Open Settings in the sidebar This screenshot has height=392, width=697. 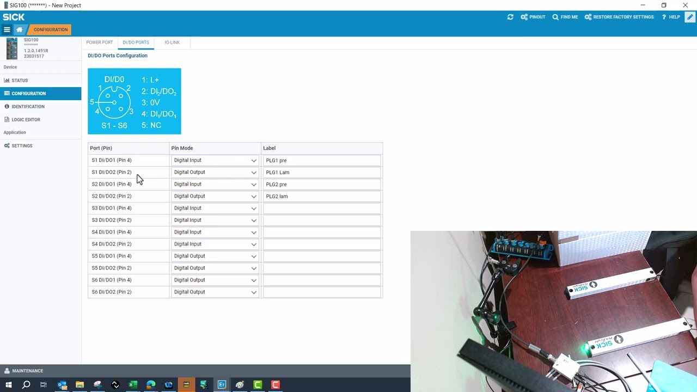click(41, 146)
